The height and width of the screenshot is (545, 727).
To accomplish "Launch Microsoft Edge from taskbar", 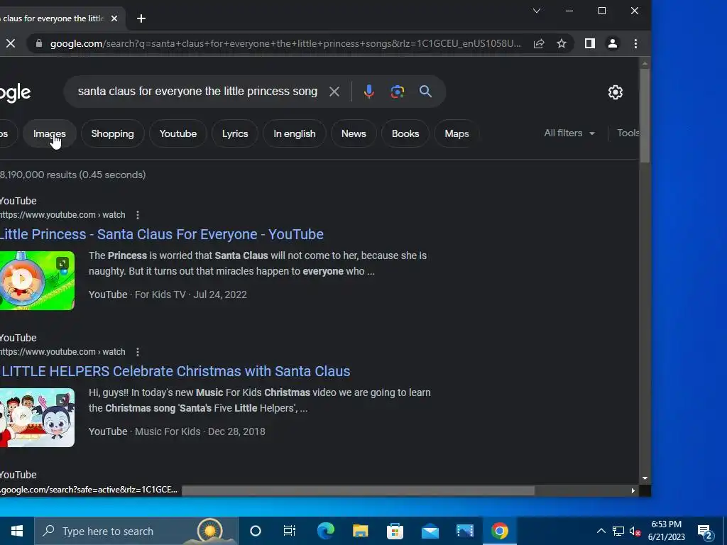I will tap(325, 531).
